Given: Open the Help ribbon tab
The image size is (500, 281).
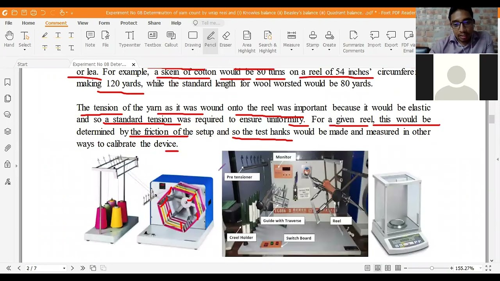Looking at the screenshot, I should 176,23.
